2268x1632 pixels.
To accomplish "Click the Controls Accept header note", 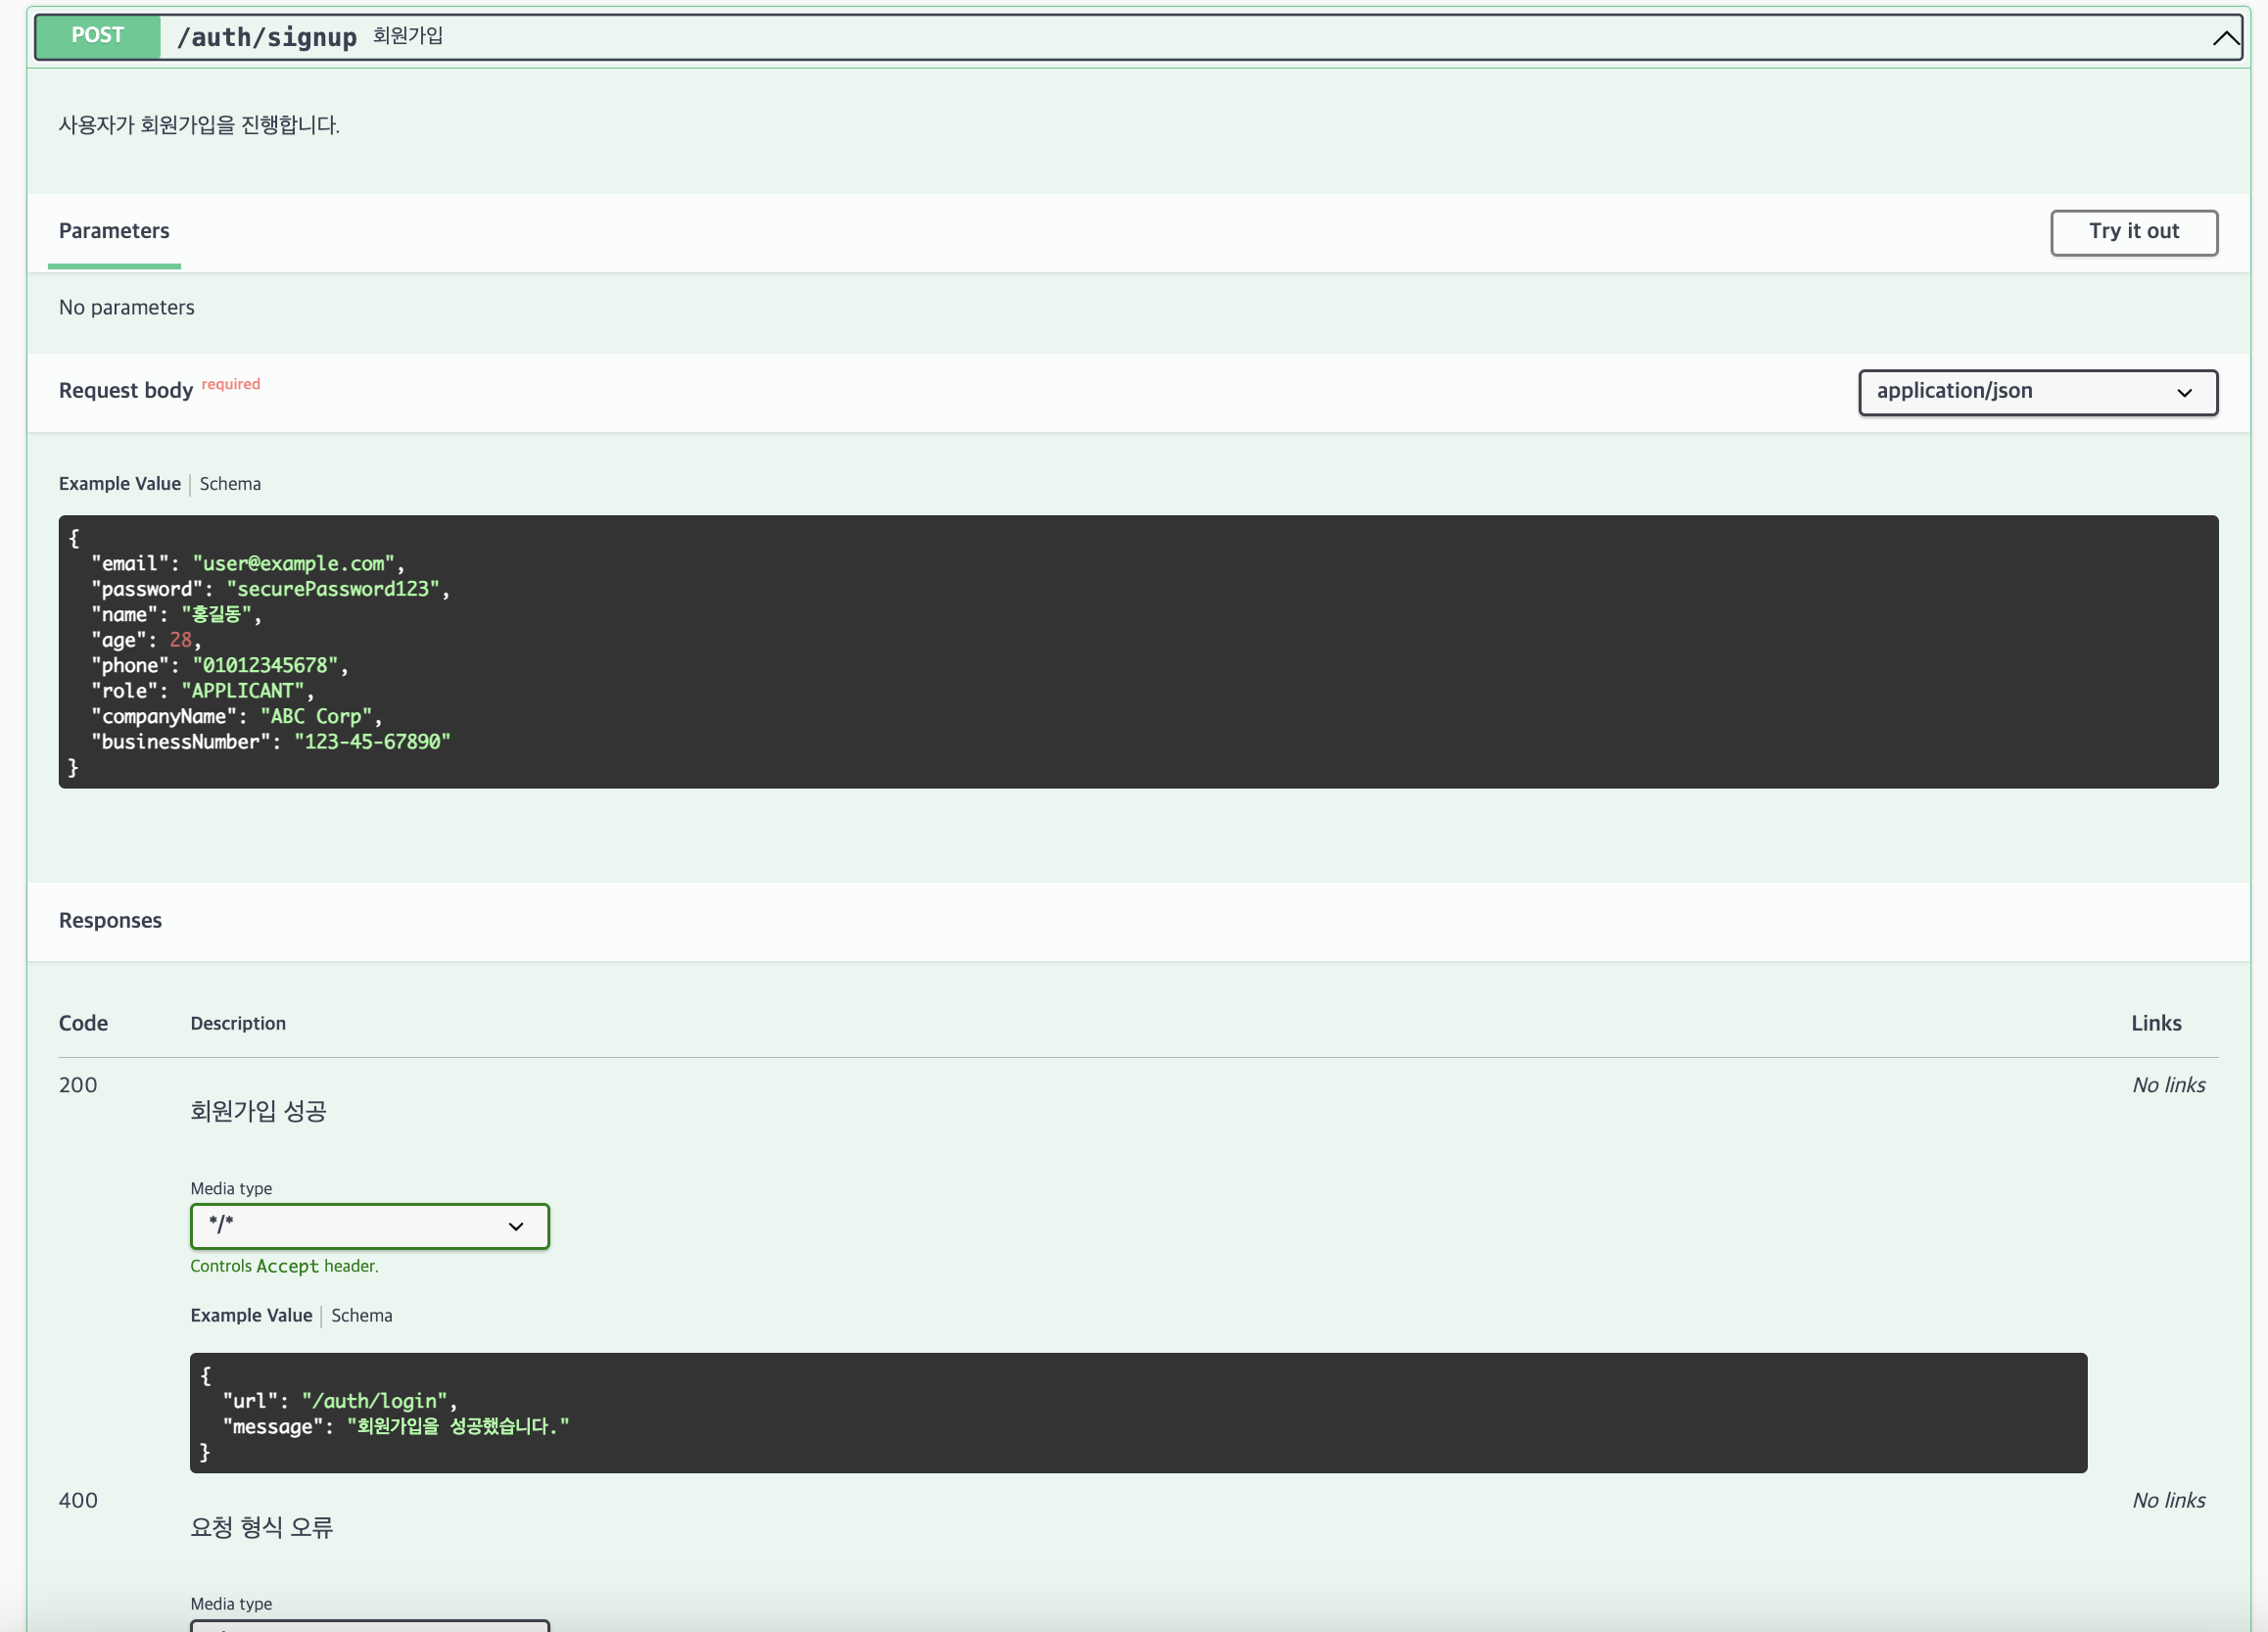I will coord(284,1266).
